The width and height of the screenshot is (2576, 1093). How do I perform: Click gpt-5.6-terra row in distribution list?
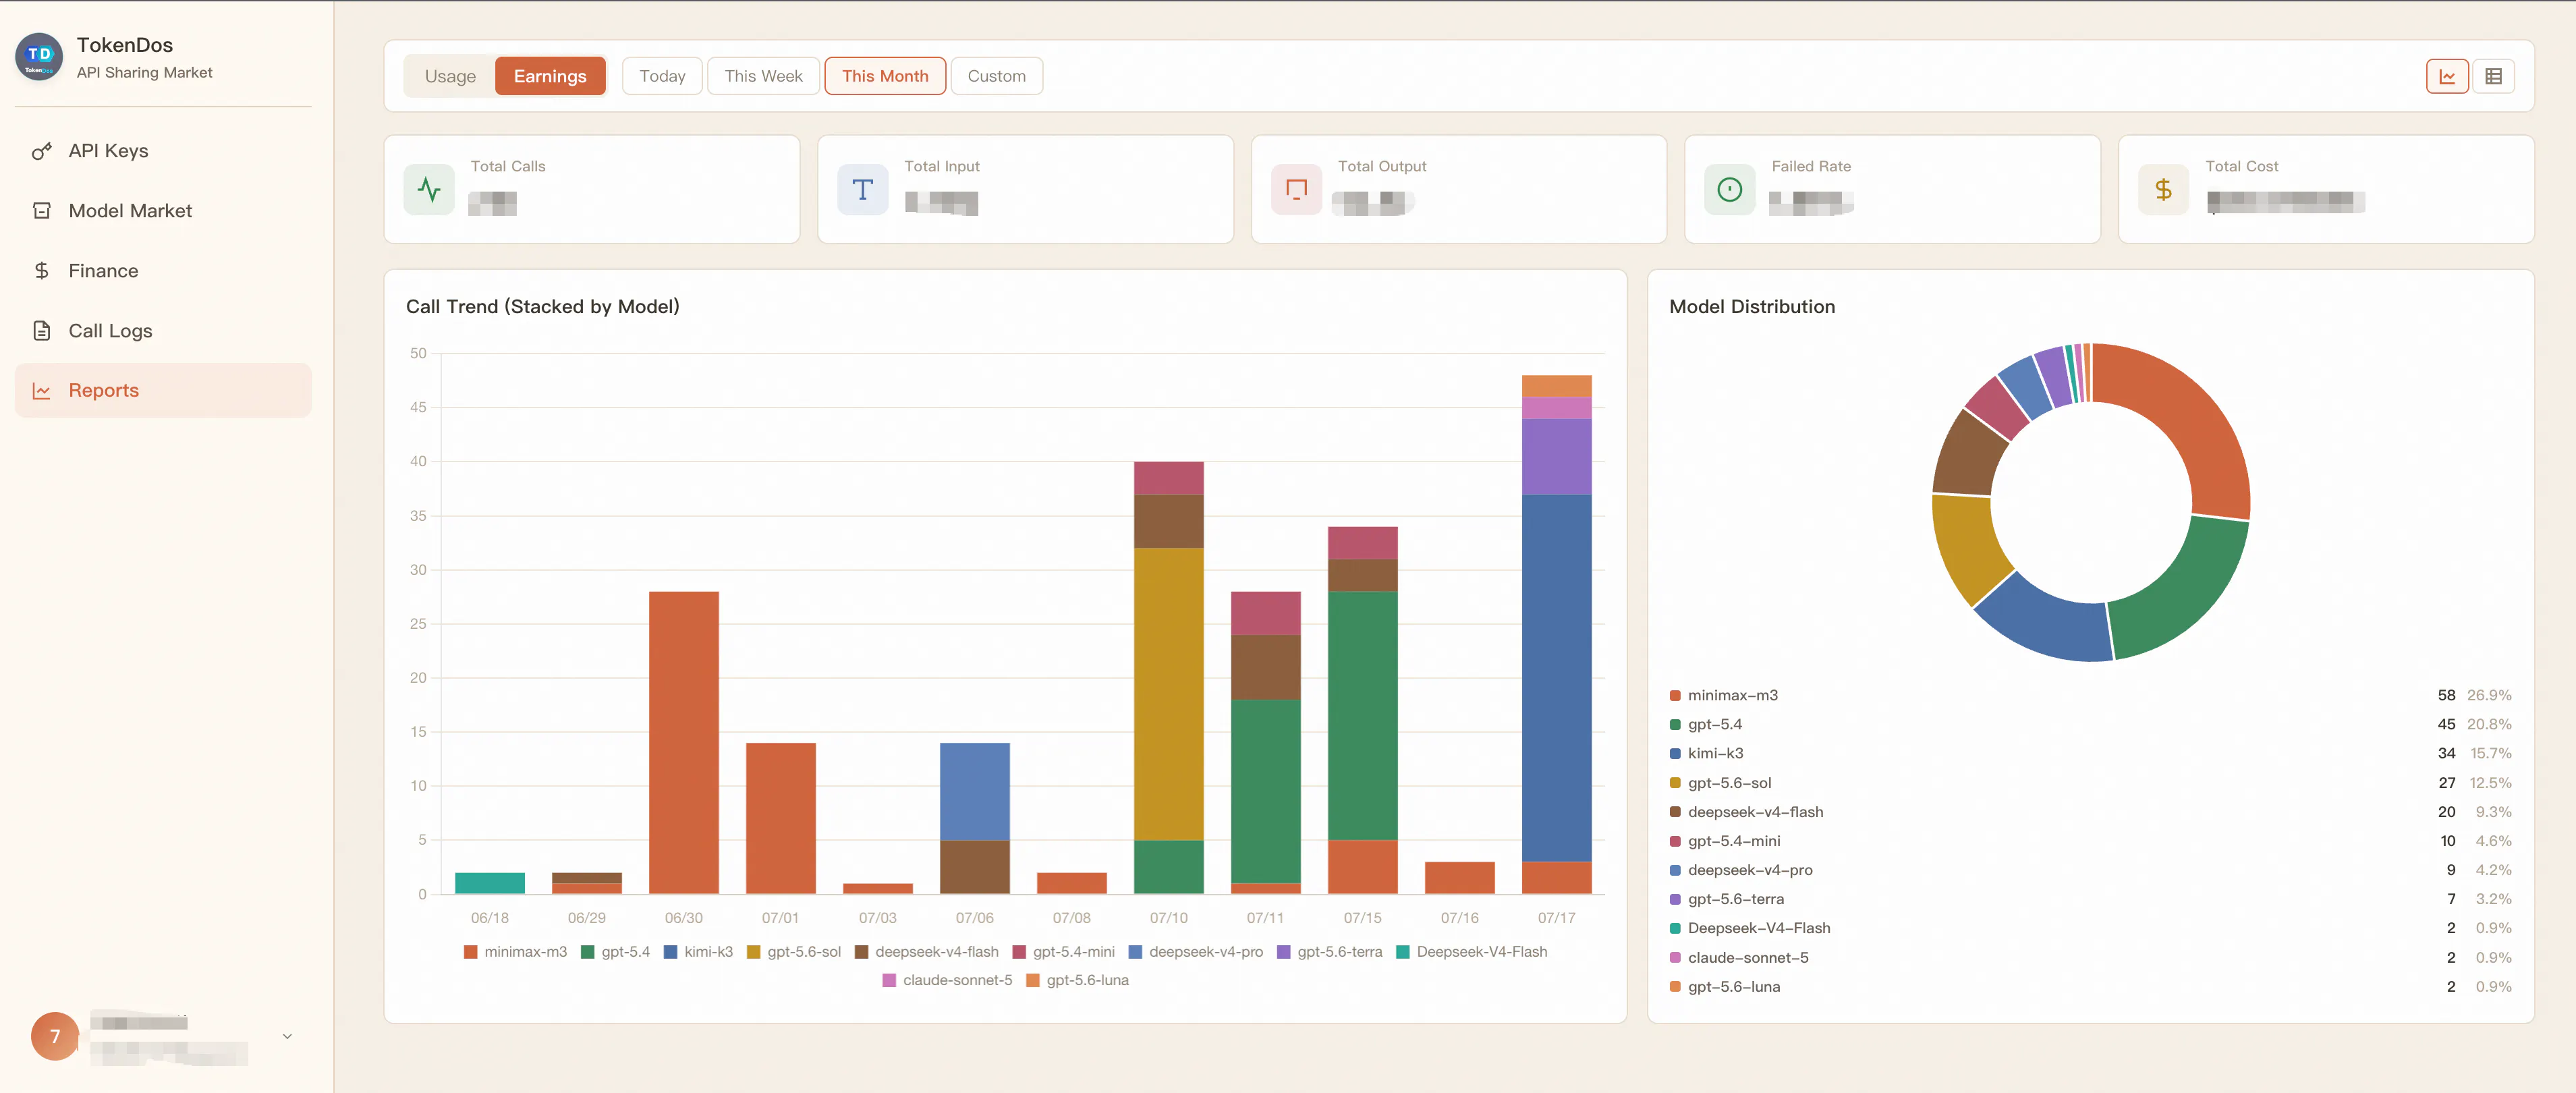[2090, 899]
